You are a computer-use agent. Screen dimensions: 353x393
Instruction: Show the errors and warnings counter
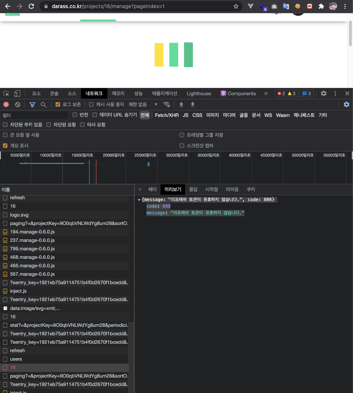click(x=286, y=93)
